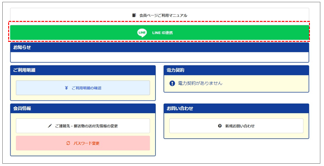Click the refresh icon beside パスワード変更

click(x=68, y=143)
